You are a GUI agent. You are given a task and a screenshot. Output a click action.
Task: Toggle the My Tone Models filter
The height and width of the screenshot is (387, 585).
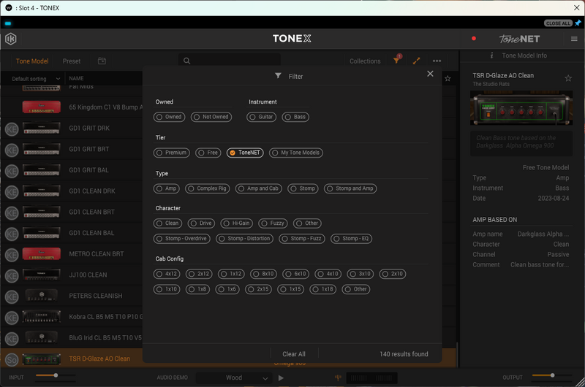(x=296, y=153)
